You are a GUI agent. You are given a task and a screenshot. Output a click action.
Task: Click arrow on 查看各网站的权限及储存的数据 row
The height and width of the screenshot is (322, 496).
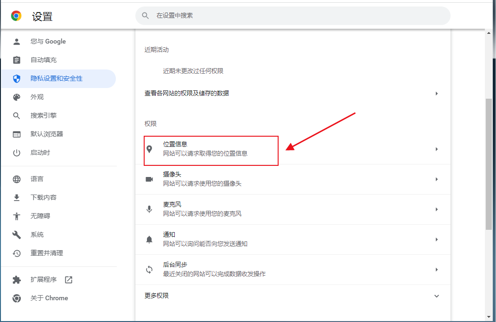click(437, 93)
